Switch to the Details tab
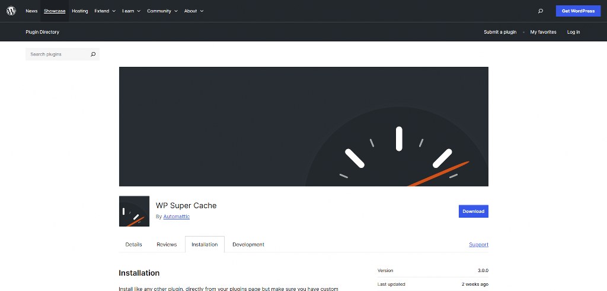607x291 pixels. [133, 245]
